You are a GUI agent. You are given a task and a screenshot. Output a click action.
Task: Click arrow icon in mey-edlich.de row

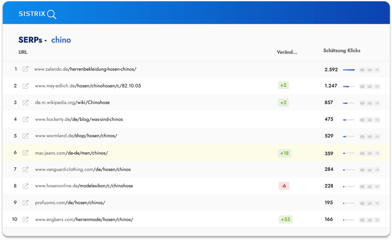pos(377,86)
